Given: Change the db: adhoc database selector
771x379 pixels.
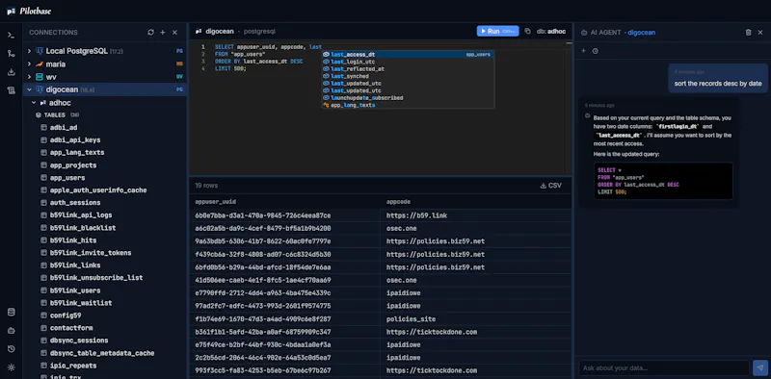Looking at the screenshot, I should click(551, 32).
